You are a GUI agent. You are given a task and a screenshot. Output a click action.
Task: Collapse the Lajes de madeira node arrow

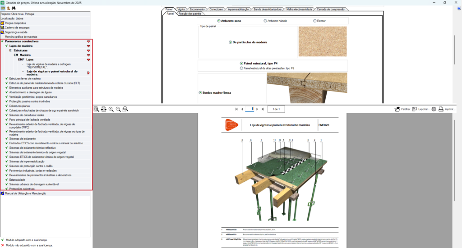88,46
